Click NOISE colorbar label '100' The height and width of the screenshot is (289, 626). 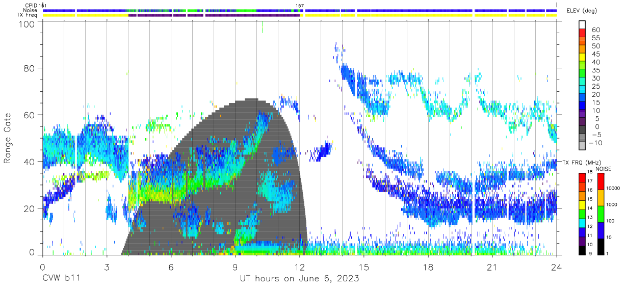[x=609, y=221]
